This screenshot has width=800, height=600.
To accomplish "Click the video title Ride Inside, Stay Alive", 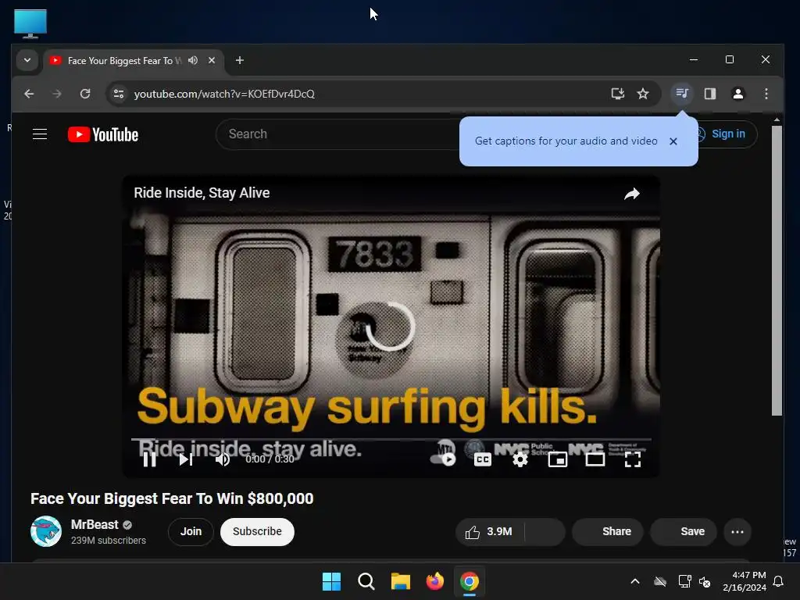I will pyautogui.click(x=202, y=193).
